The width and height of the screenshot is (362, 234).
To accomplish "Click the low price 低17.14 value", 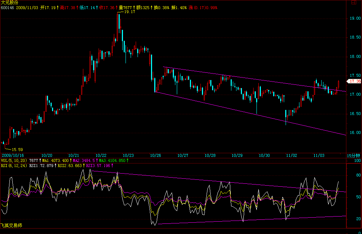I will click(x=87, y=8).
